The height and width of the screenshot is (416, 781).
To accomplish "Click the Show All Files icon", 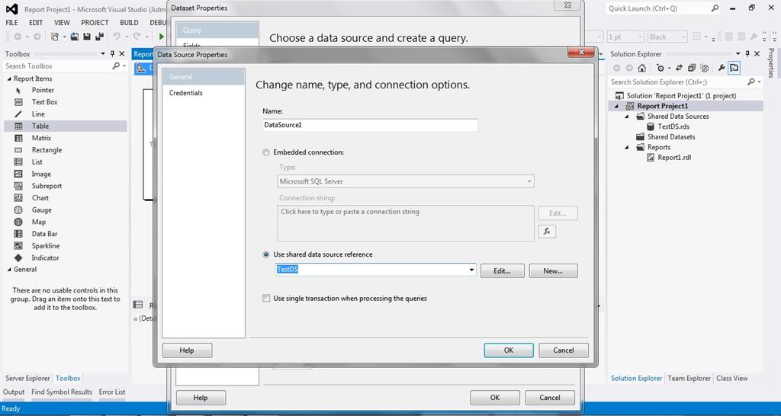I will pyautogui.click(x=705, y=68).
